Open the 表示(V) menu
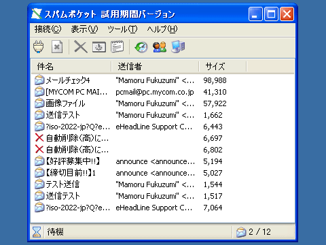 point(84,29)
